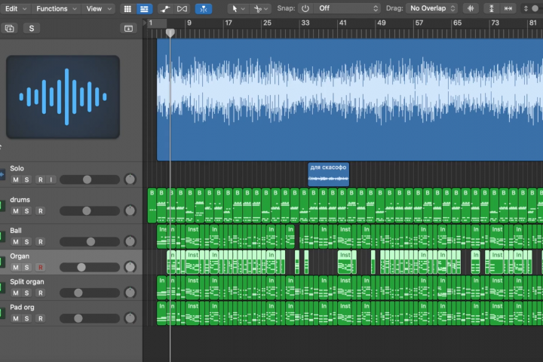543x362 pixels.
Task: Select the pointer left-click tool
Action: point(235,8)
